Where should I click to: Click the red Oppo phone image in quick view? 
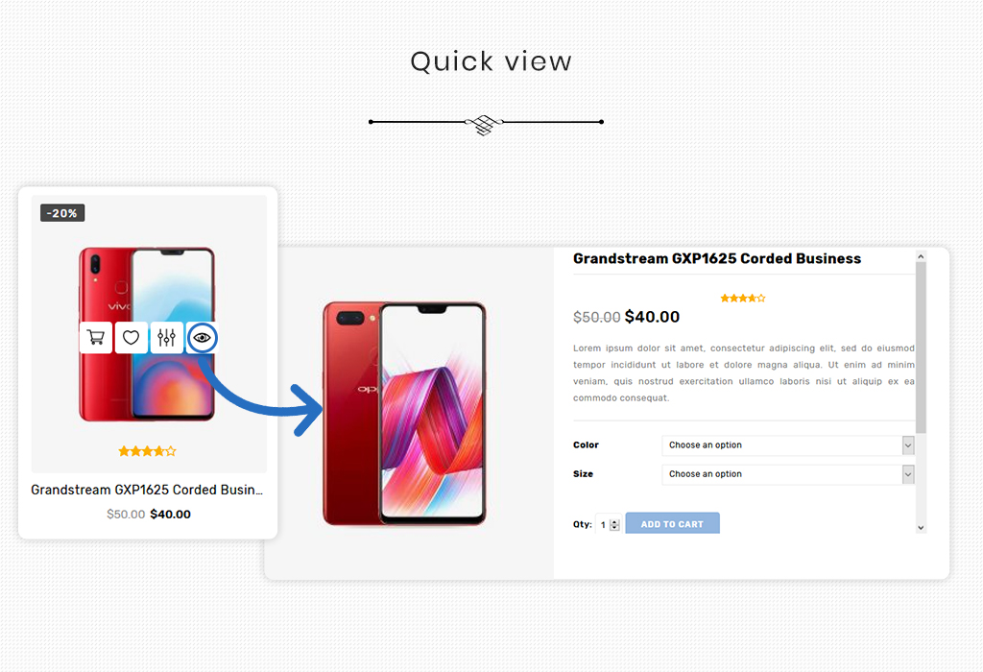(404, 414)
